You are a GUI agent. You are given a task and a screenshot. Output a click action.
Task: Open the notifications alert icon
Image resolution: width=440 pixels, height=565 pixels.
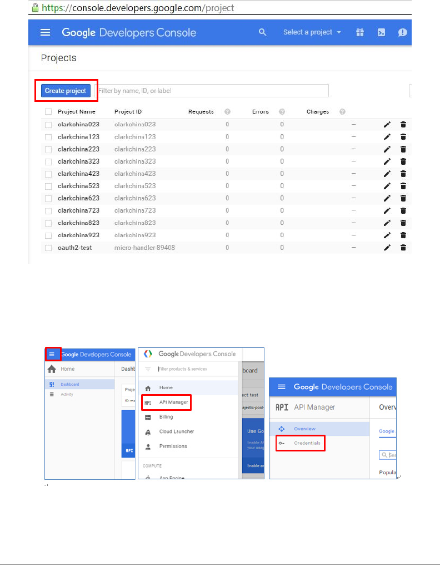point(403,32)
